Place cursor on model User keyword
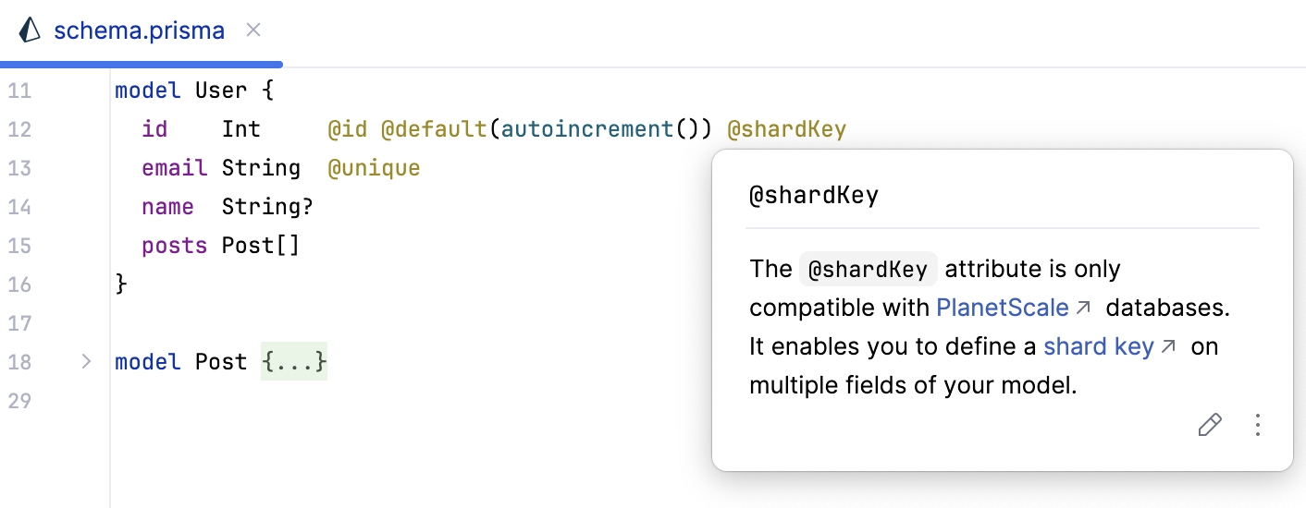Screen dimensions: 1306x508 [x=147, y=91]
